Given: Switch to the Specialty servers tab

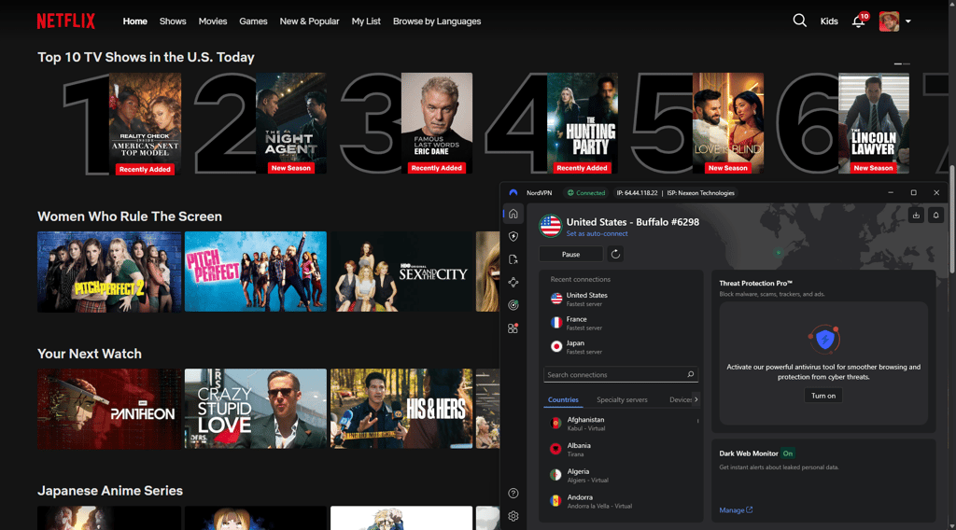Looking at the screenshot, I should [622, 399].
